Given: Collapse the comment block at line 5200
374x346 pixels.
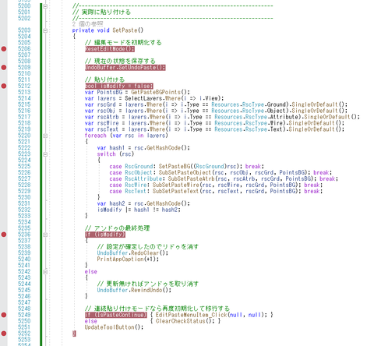Looking at the screenshot, I should pos(45,6).
